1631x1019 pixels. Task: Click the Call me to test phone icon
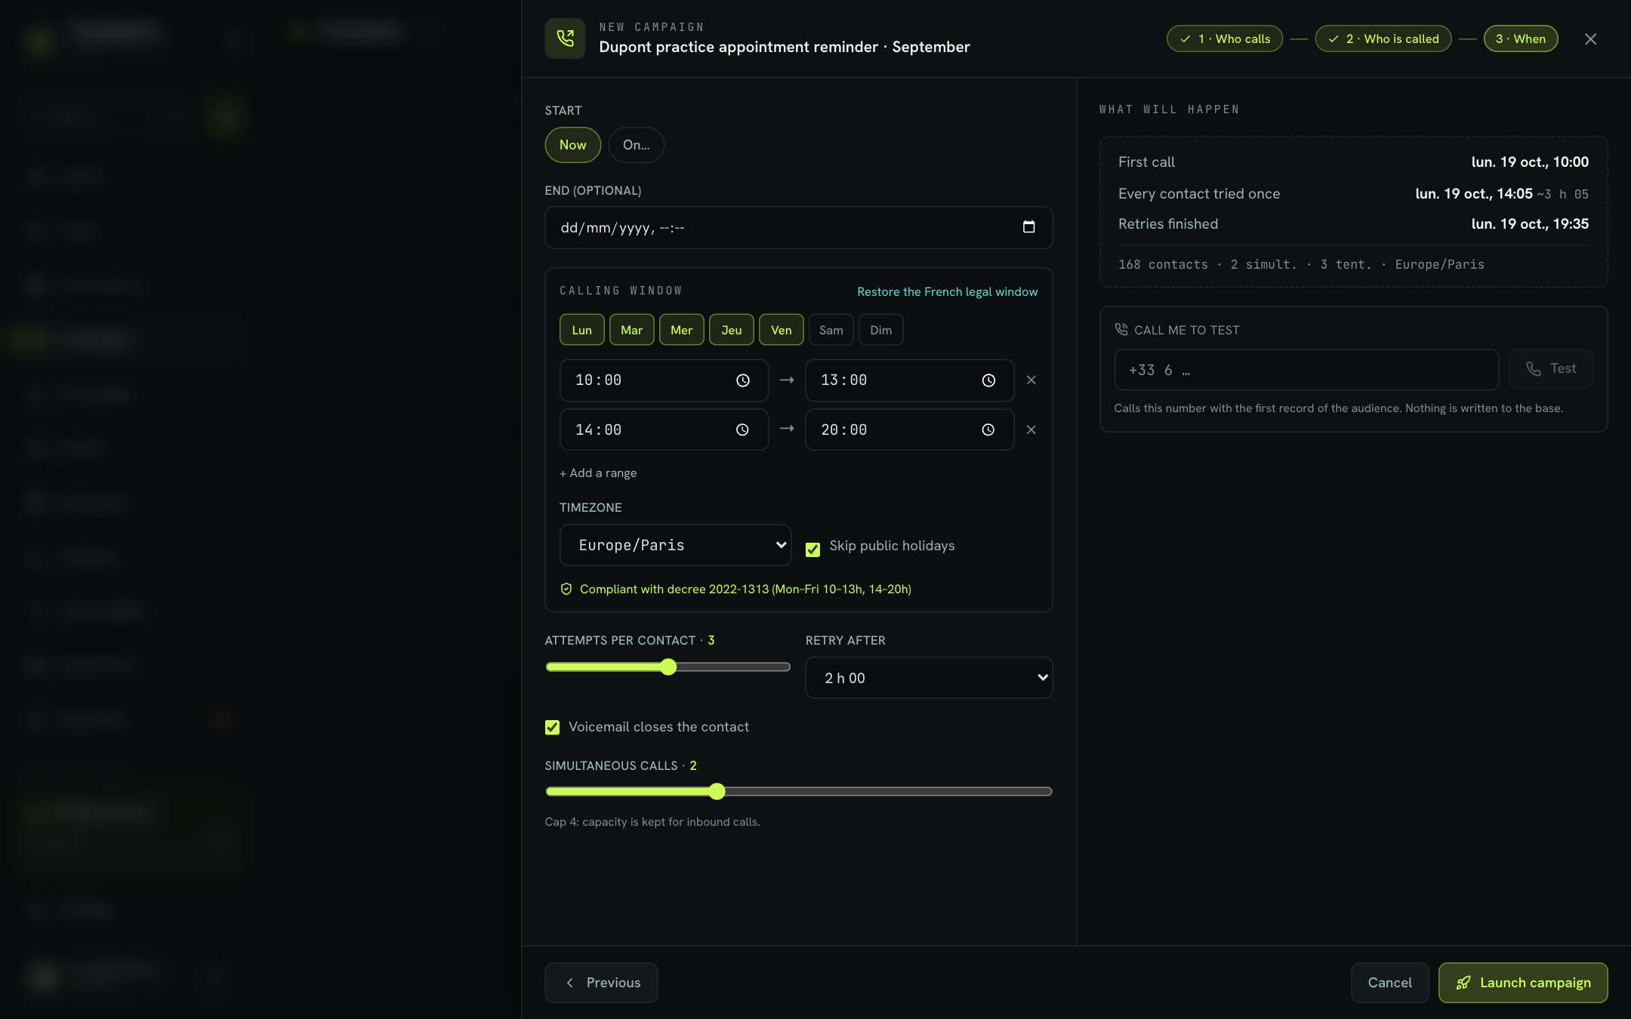pyautogui.click(x=1121, y=329)
